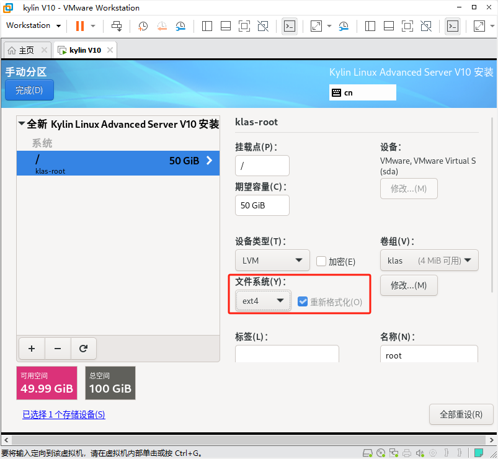Open the 设备类型 LVM dropdown

tap(272, 260)
